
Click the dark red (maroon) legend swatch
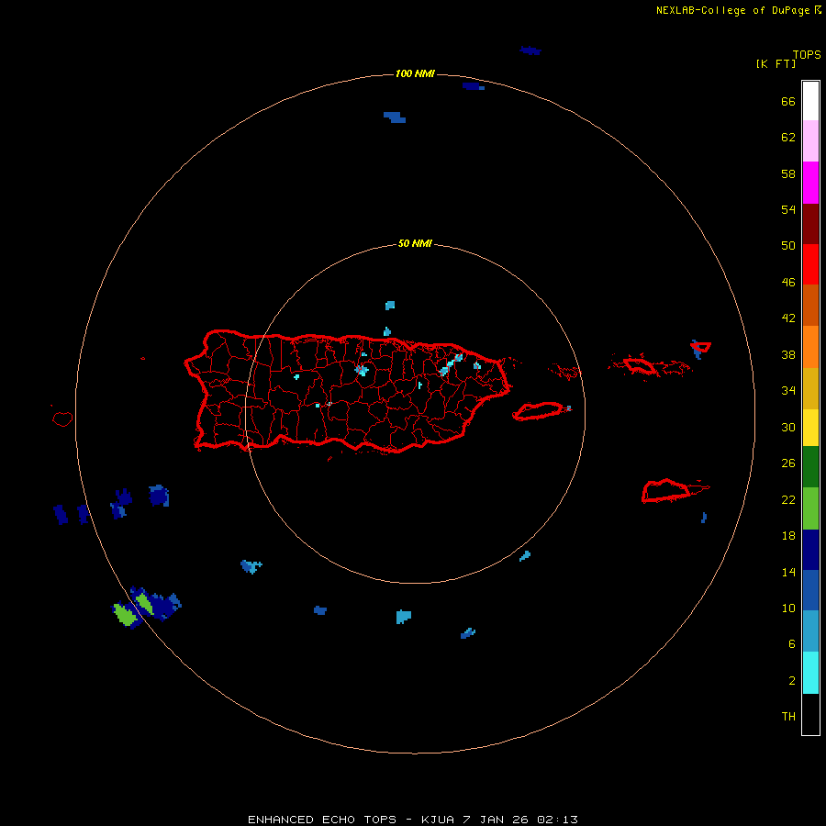click(x=810, y=224)
